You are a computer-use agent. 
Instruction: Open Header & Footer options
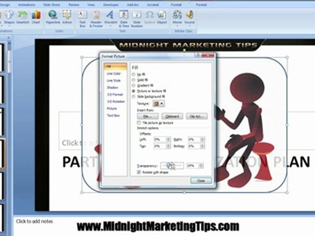point(96,19)
